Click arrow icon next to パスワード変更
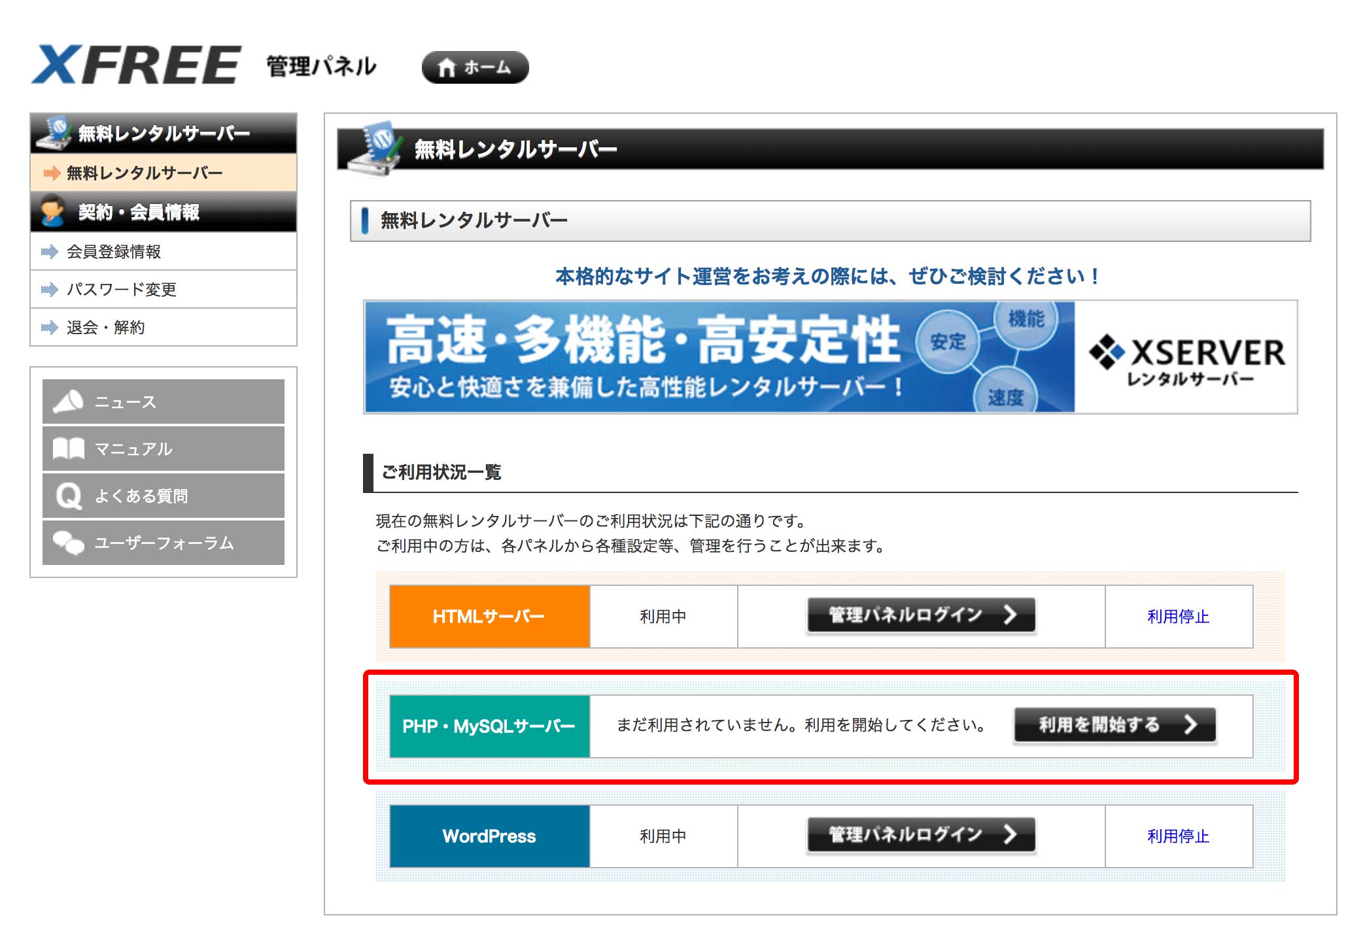The width and height of the screenshot is (1365, 937). point(50,290)
